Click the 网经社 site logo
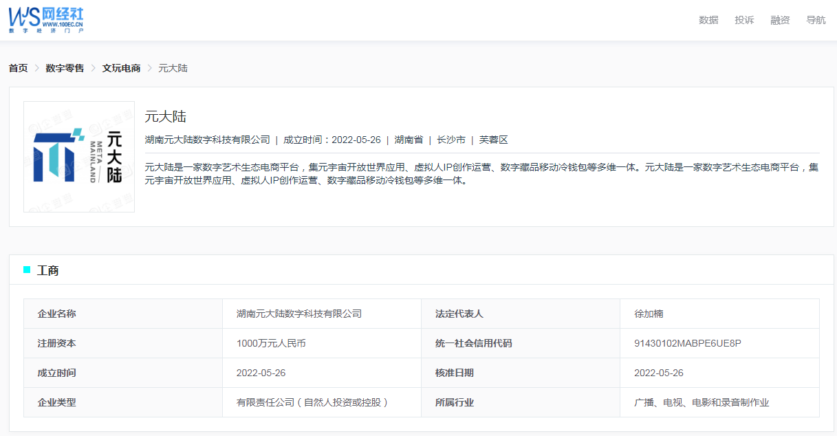Image resolution: width=837 pixels, height=436 pixels. pyautogui.click(x=46, y=20)
